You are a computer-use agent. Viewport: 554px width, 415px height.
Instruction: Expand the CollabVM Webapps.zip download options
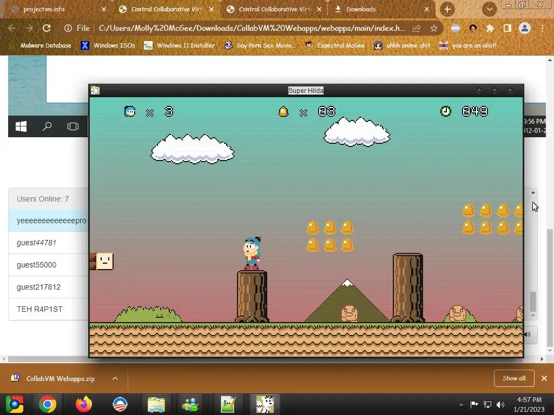pyautogui.click(x=115, y=379)
